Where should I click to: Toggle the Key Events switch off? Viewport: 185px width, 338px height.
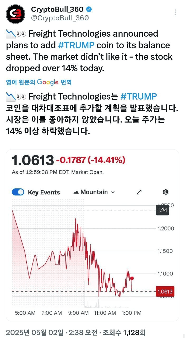(x=18, y=192)
